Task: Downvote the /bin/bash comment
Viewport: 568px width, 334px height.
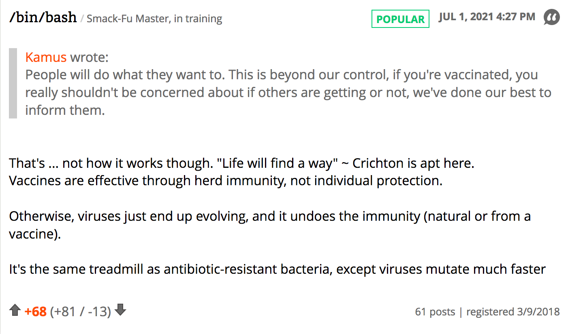Action: pyautogui.click(x=120, y=310)
